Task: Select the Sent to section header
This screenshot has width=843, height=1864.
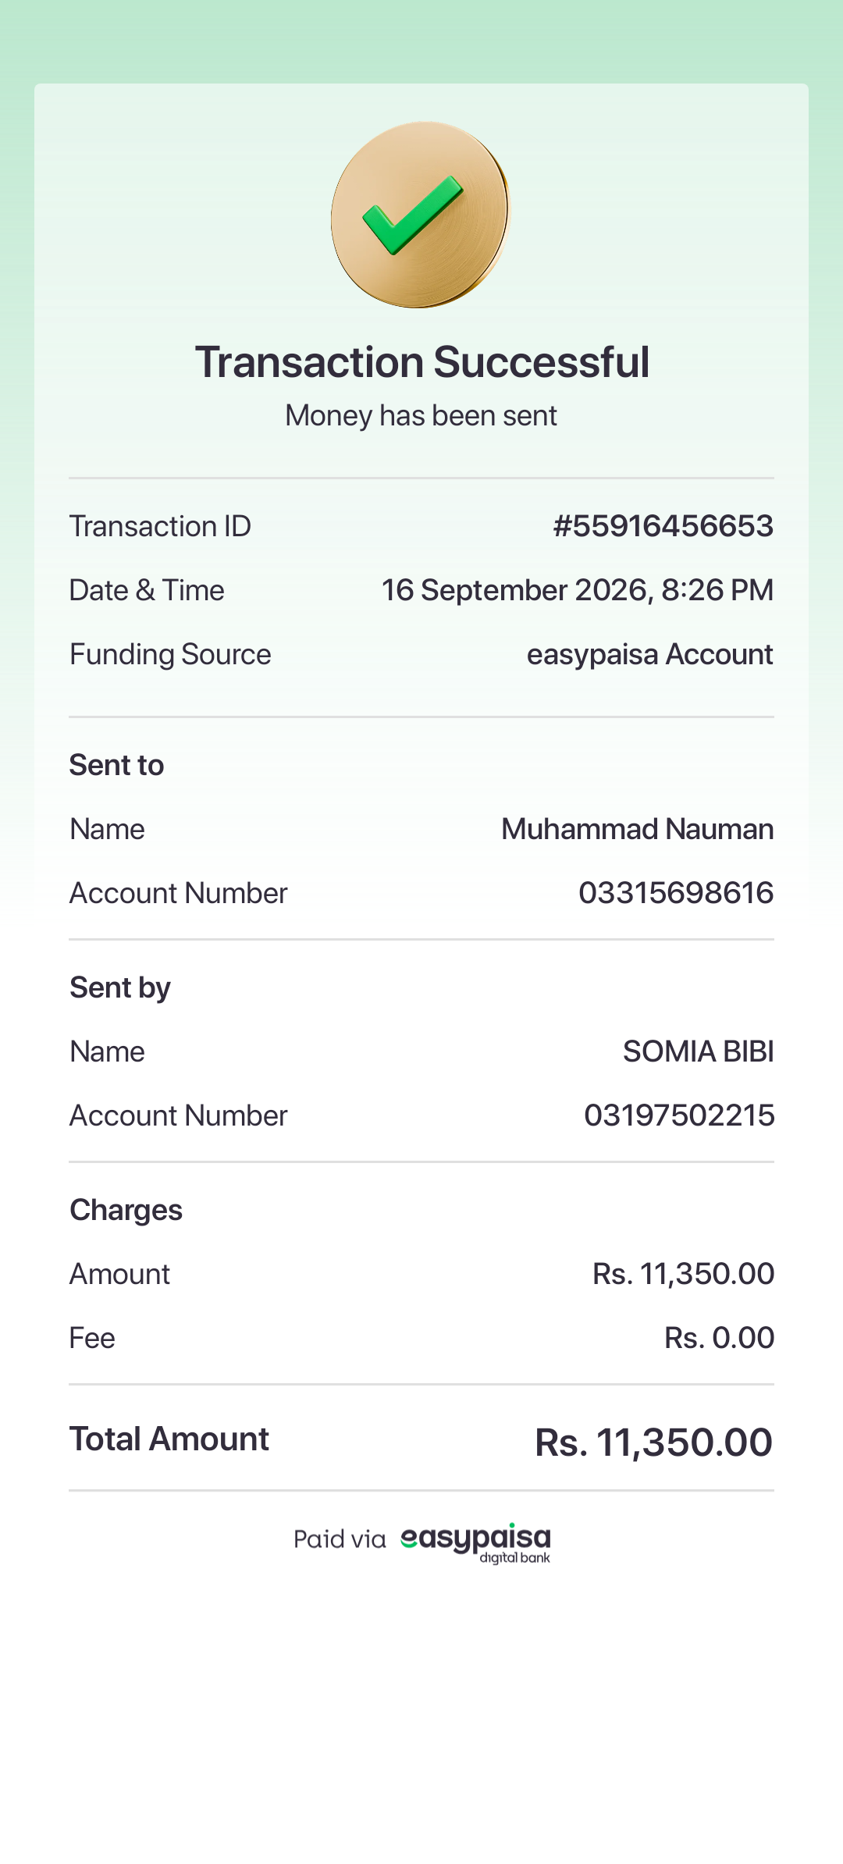Action: [x=117, y=765]
